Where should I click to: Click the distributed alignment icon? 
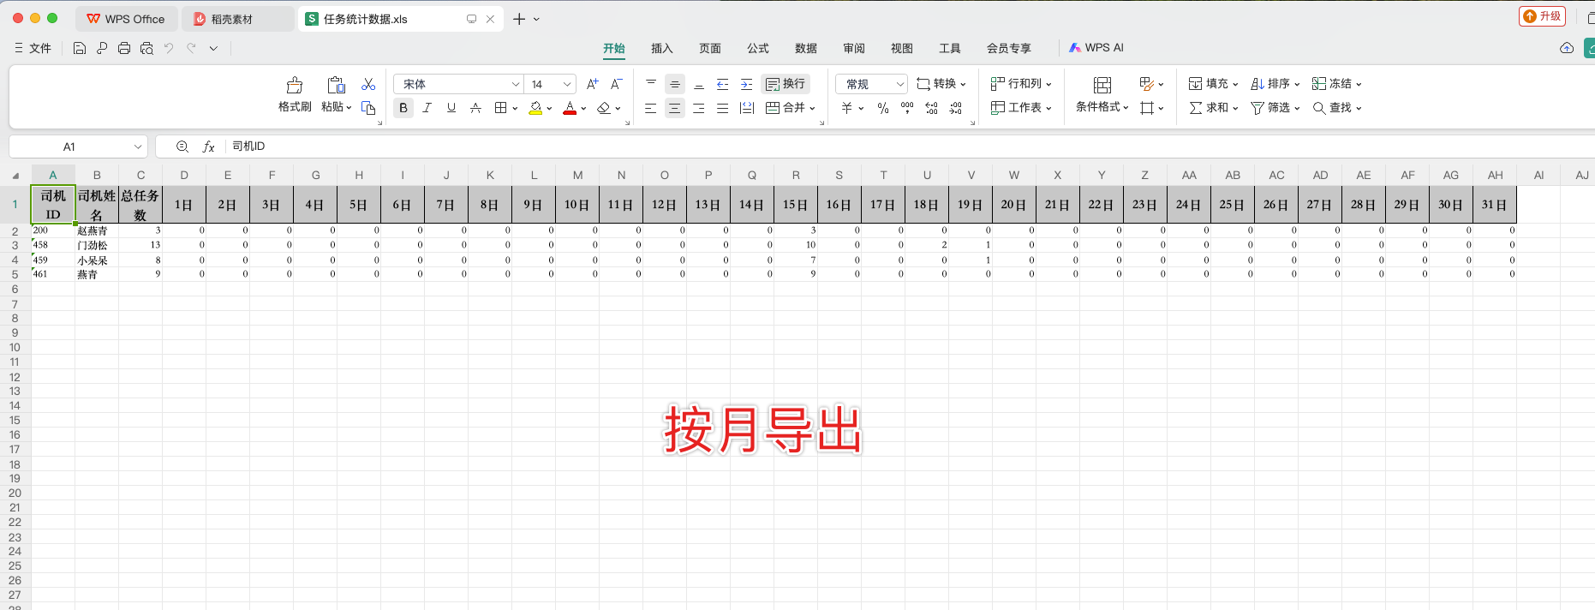coord(747,108)
